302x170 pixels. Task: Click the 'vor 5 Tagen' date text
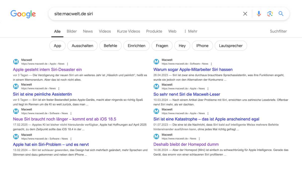click(x=21, y=100)
